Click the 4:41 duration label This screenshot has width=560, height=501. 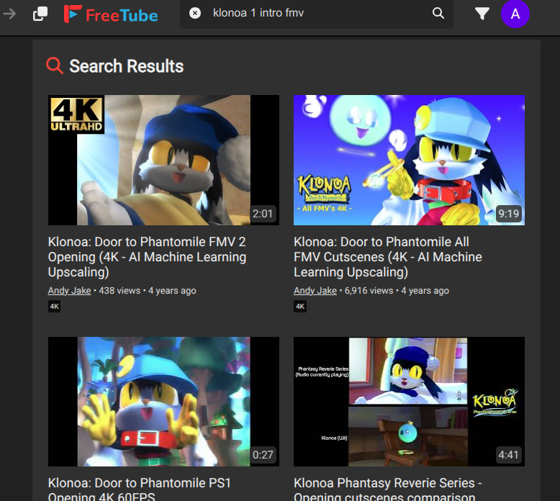509,455
